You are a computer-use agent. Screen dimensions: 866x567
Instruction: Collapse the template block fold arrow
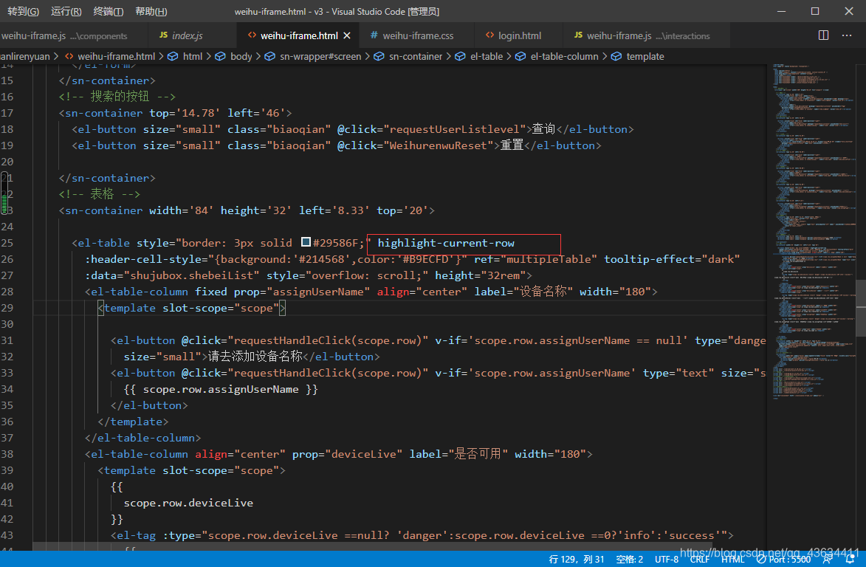[41, 308]
